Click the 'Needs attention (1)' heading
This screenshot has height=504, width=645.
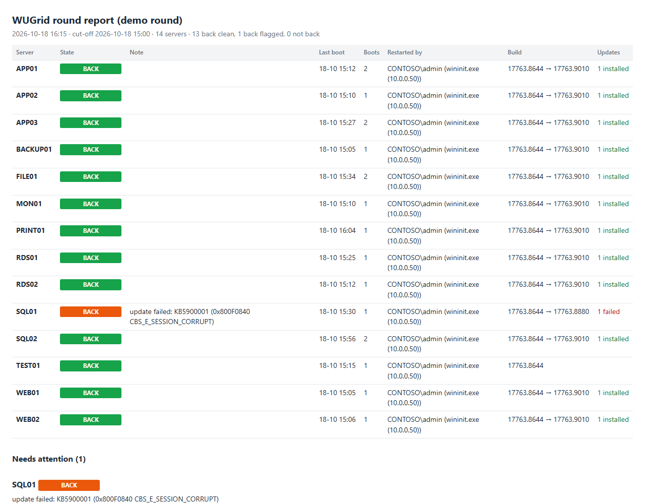[x=49, y=459]
